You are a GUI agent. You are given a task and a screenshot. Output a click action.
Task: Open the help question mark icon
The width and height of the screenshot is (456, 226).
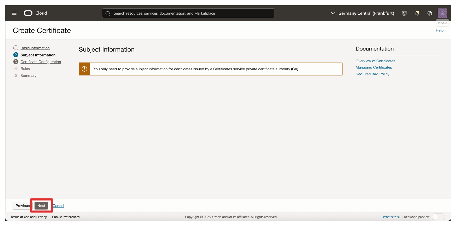(x=430, y=13)
